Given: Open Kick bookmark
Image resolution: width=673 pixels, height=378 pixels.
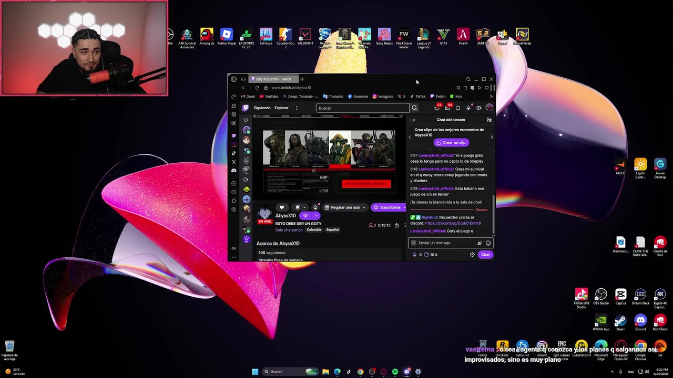Looking at the screenshot, I should (x=456, y=97).
